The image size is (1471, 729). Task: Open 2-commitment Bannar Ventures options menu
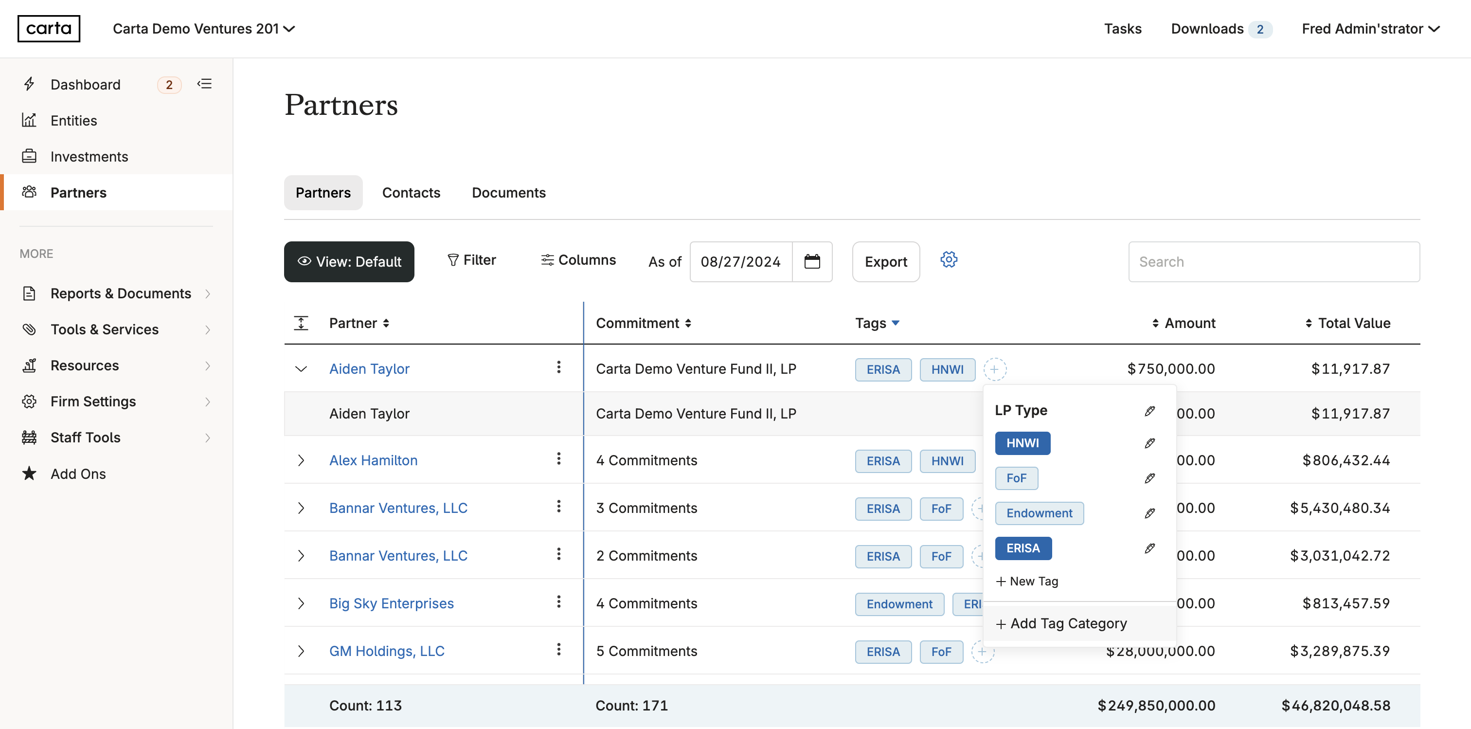pos(558,554)
